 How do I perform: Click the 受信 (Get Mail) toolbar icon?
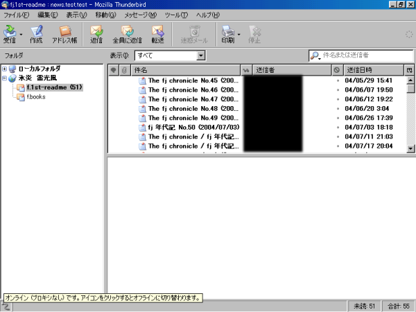pyautogui.click(x=10, y=34)
